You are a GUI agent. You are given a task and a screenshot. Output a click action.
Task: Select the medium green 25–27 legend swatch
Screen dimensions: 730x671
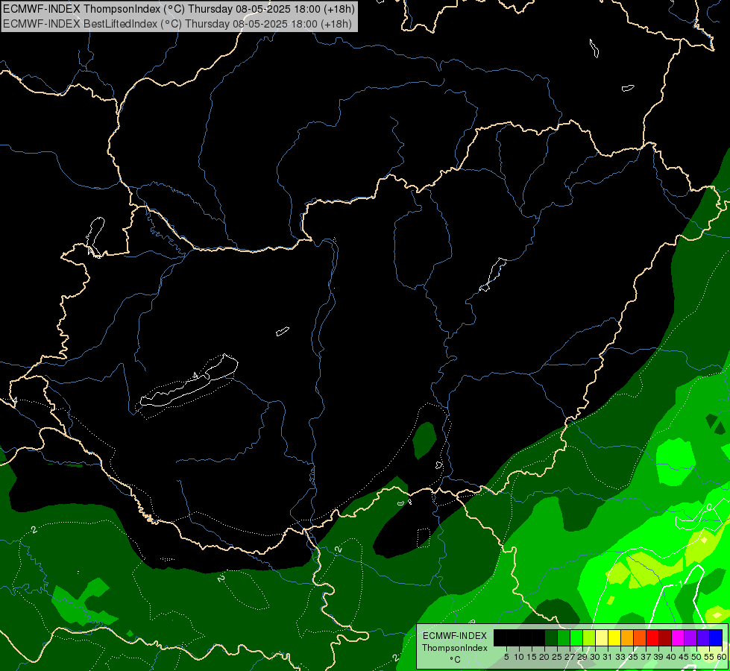(x=563, y=637)
